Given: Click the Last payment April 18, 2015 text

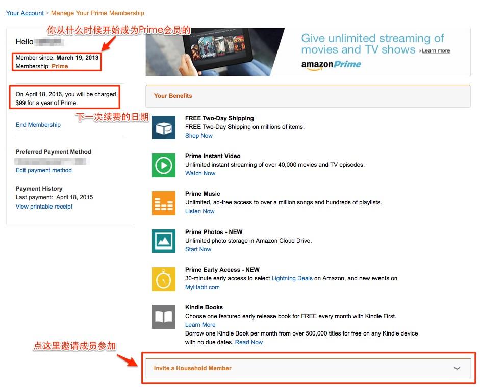Looking at the screenshot, I should (54, 197).
